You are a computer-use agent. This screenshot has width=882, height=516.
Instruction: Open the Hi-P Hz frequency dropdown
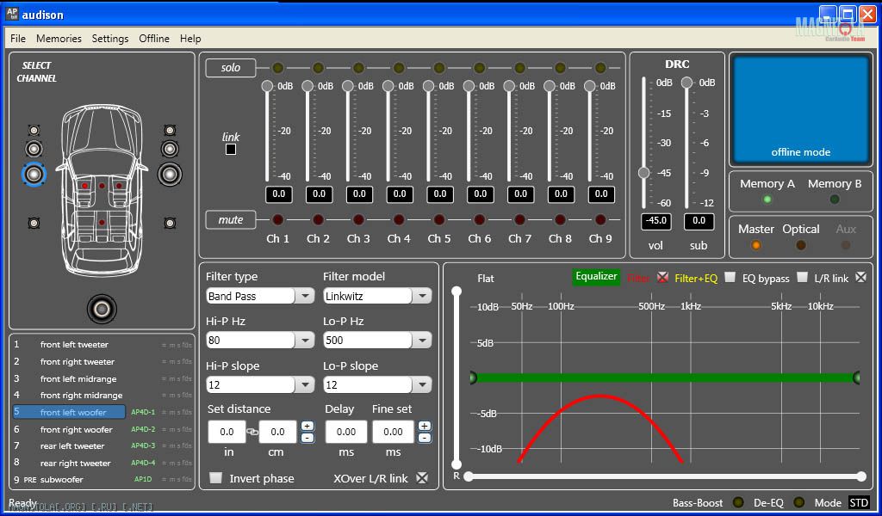pos(305,340)
